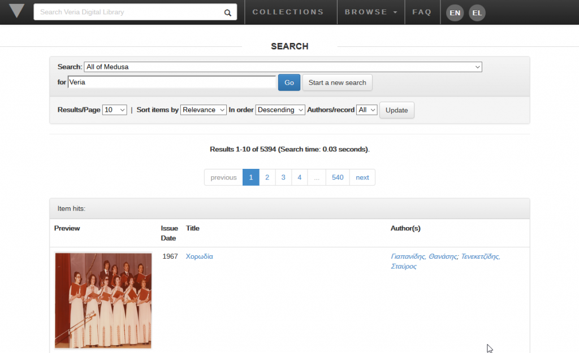Screen dimensions: 579x353
Task: Open the choir photo thumbnail preview
Action: [x=103, y=300]
